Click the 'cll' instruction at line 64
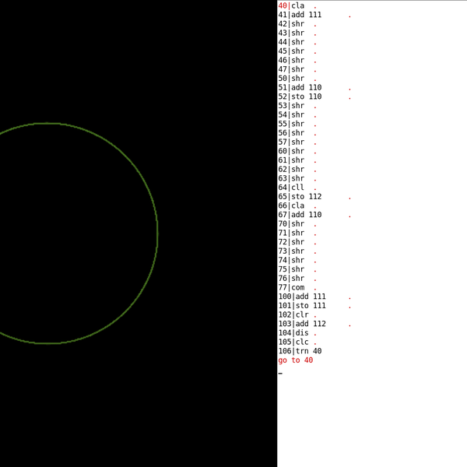Screen dimensions: 467x467 [297, 188]
